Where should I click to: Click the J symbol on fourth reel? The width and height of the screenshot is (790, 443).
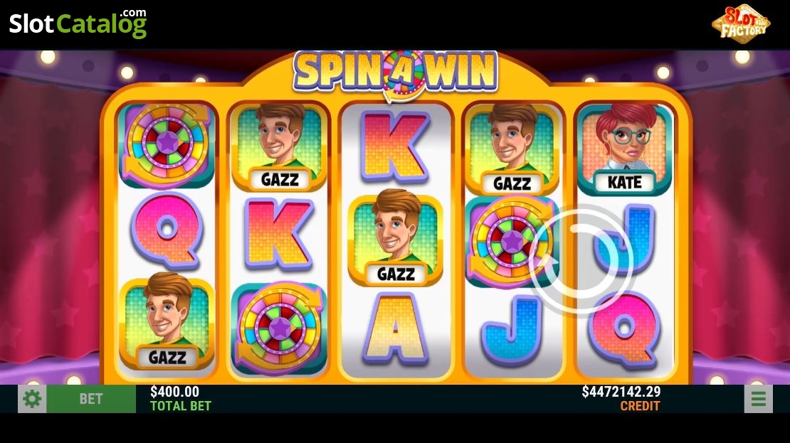click(512, 330)
